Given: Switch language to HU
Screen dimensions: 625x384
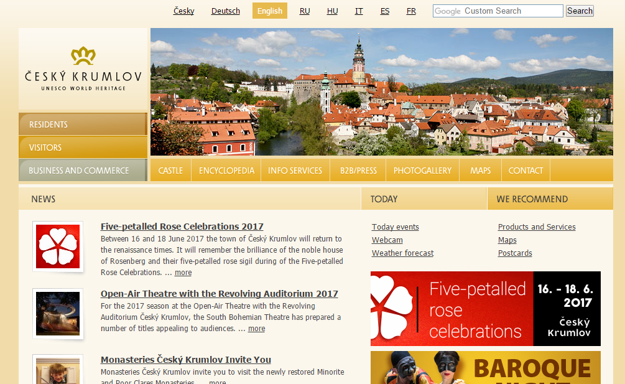Looking at the screenshot, I should click(x=333, y=11).
